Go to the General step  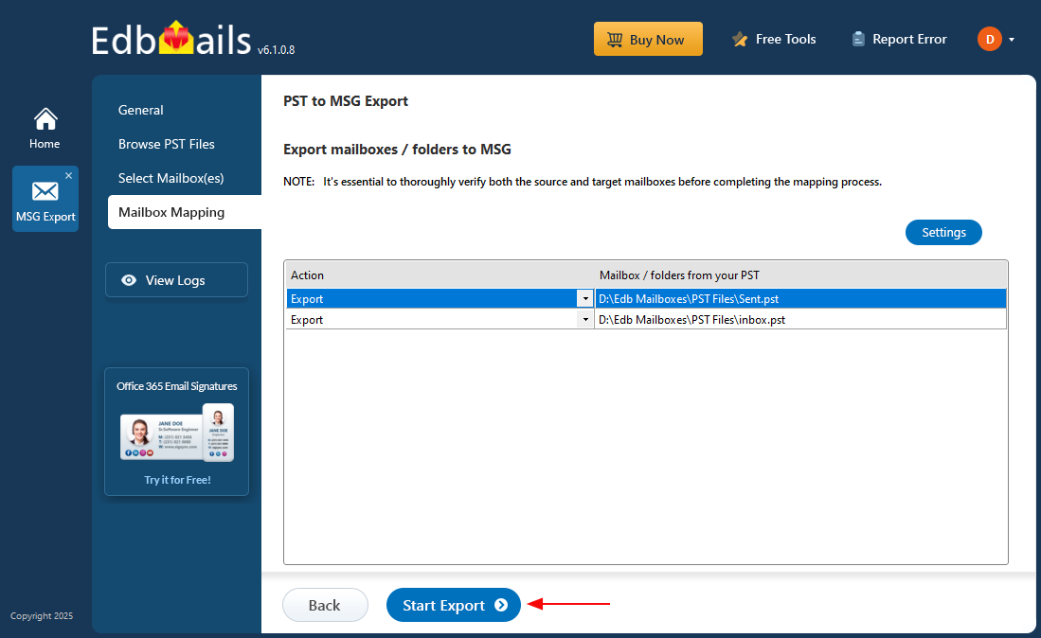pos(141,110)
